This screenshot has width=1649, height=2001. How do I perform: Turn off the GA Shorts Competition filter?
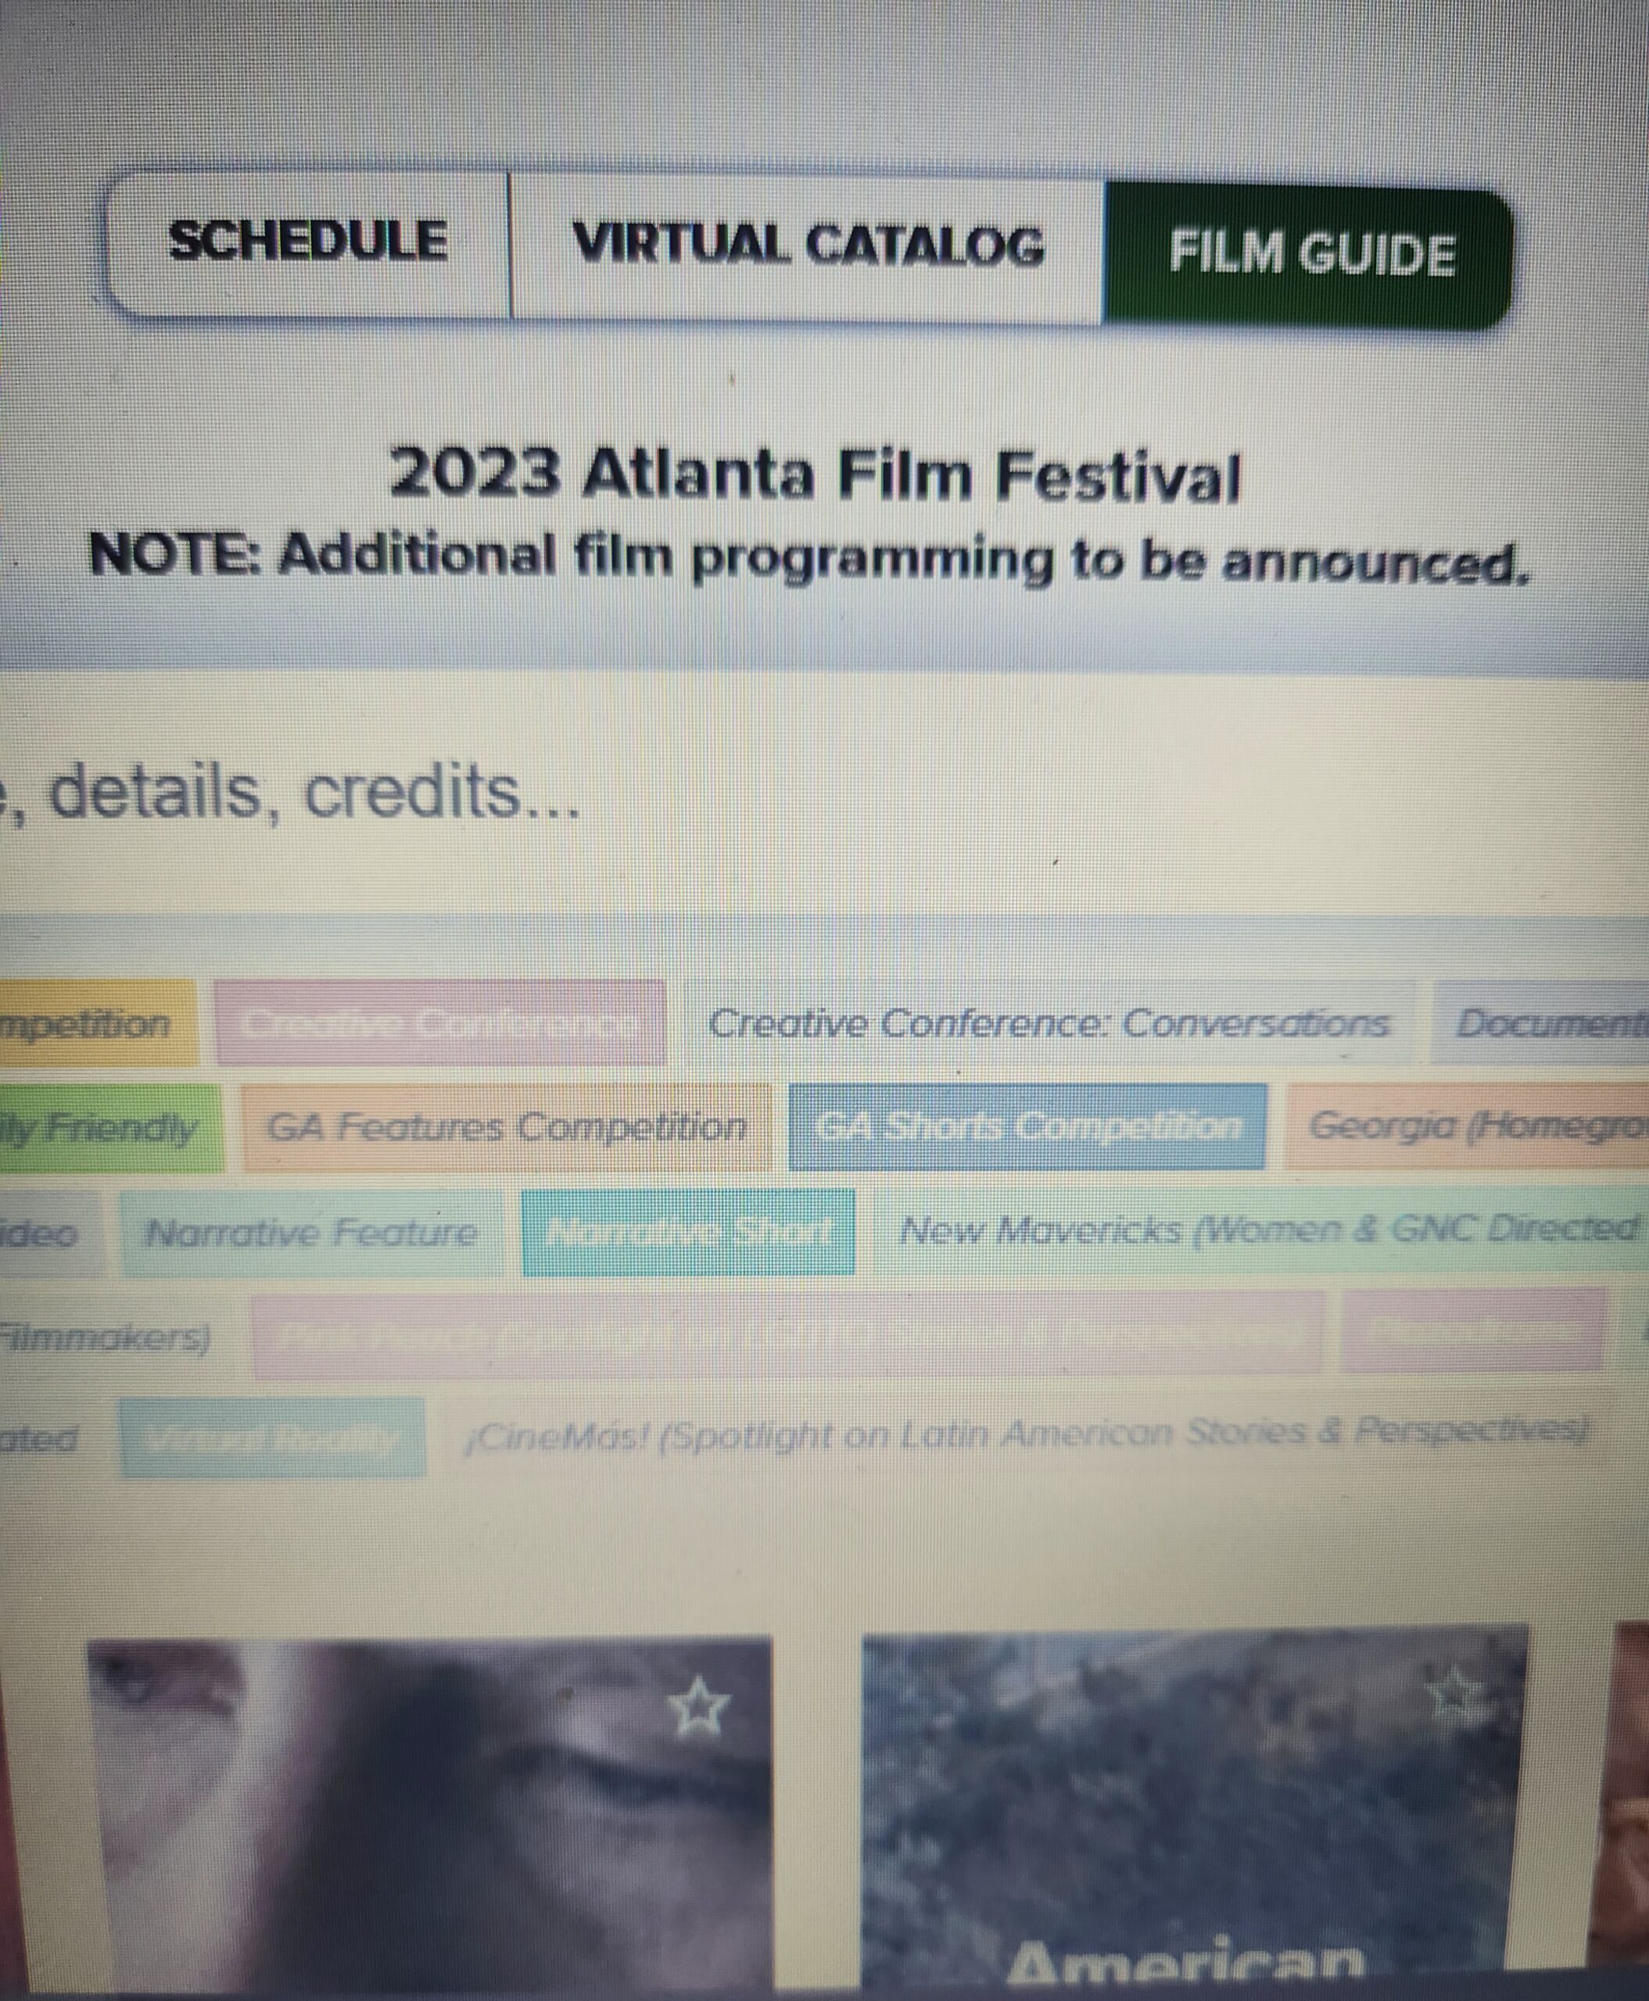pos(1027,1126)
